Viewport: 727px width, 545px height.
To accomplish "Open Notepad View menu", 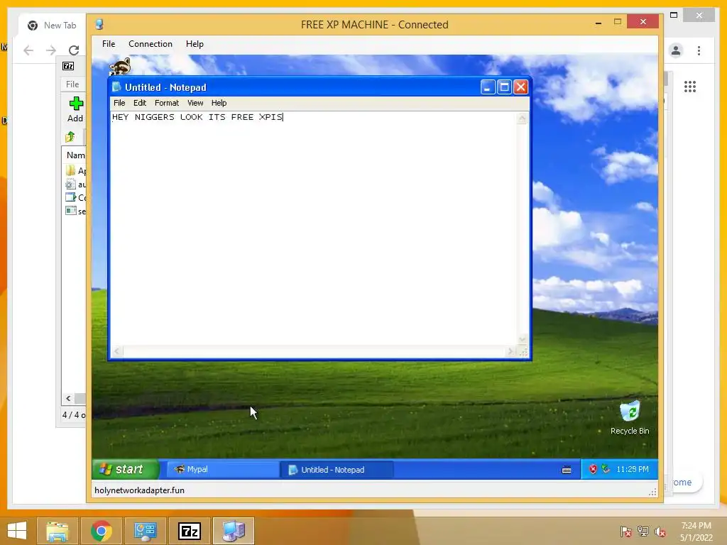I will [x=195, y=103].
